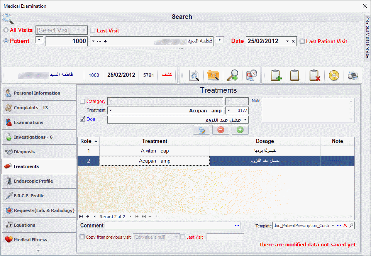The width and height of the screenshot is (371, 256).
Task: Click the gold disc save icon
Action: [x=334, y=75]
